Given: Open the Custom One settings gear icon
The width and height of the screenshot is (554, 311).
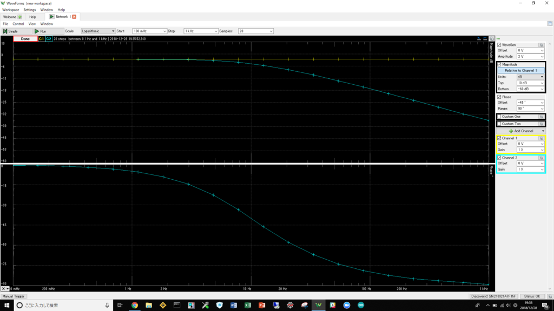Looking at the screenshot, I should point(541,117).
